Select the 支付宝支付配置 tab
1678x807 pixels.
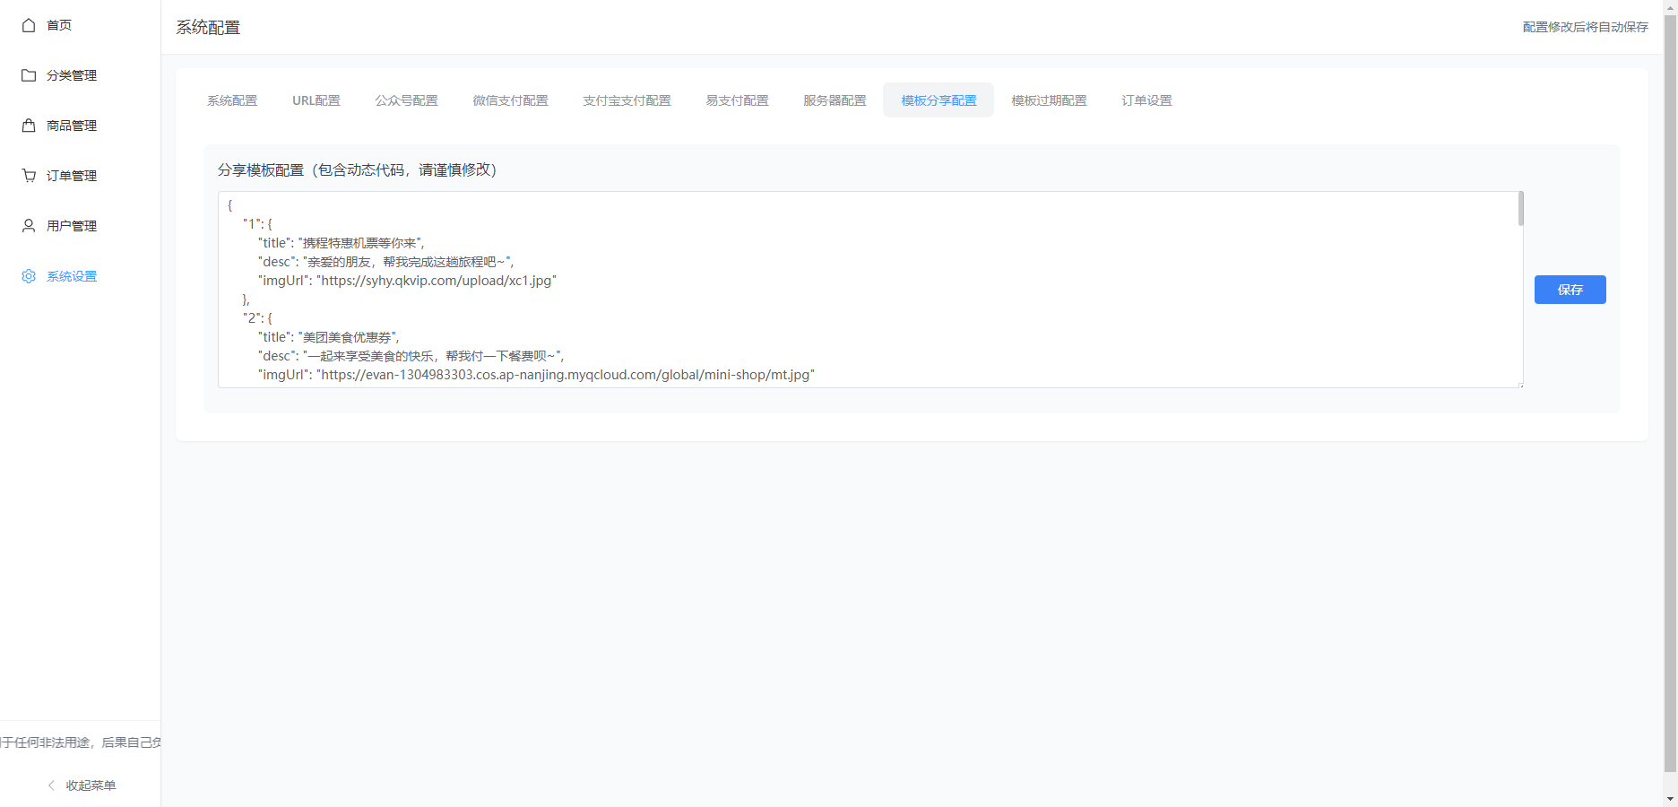click(627, 100)
